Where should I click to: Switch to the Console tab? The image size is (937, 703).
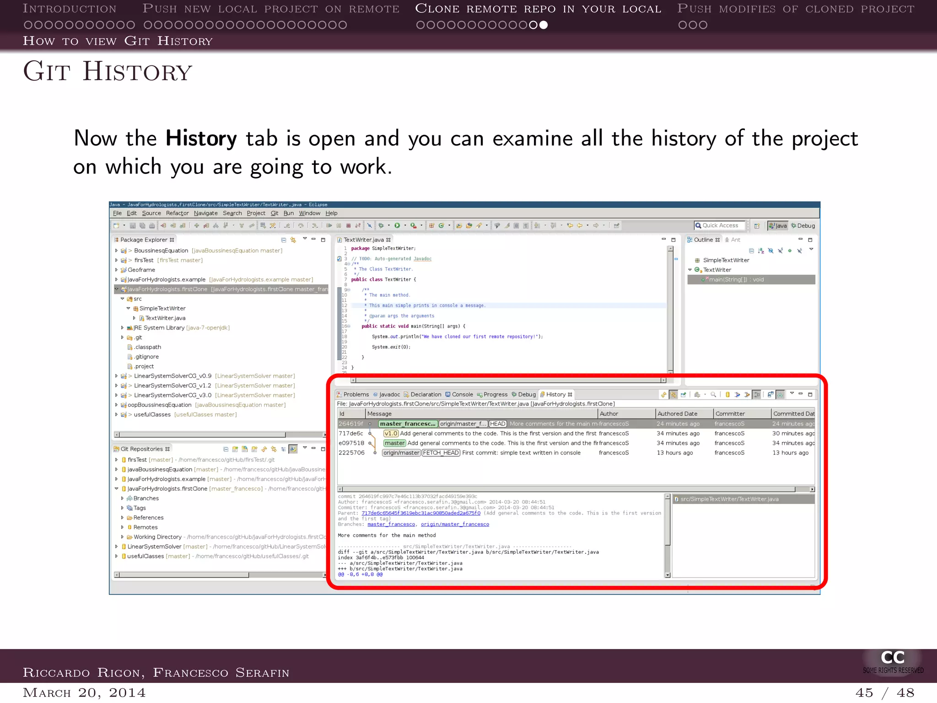[459, 395]
